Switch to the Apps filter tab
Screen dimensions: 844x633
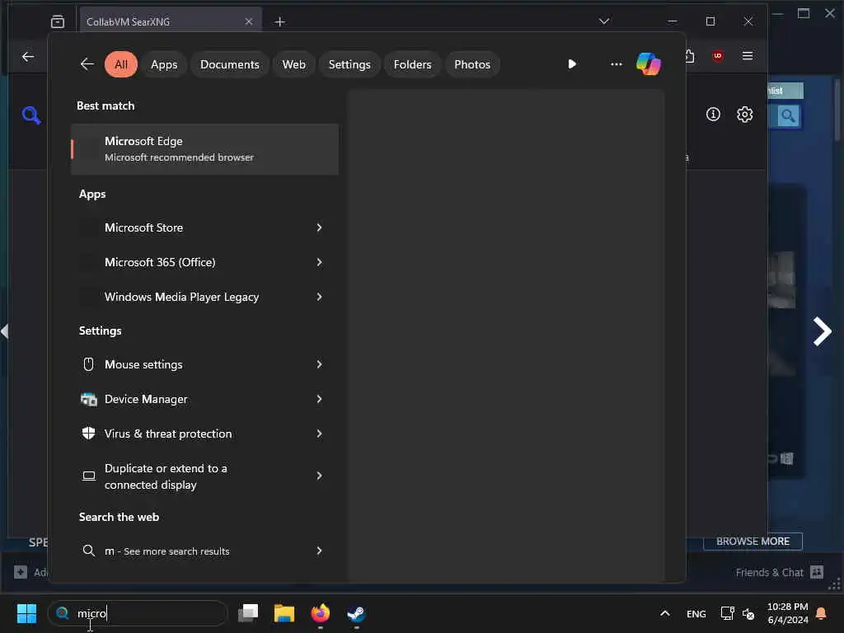point(164,64)
